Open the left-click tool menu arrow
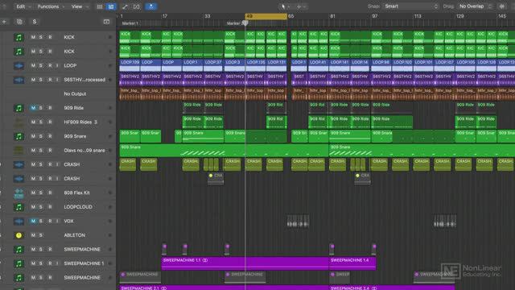The height and width of the screenshot is (290, 515). coord(289,6)
